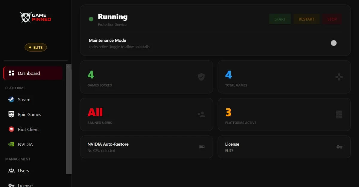The image size is (359, 187).
Task: Click the Riot Client icon
Action: (x=11, y=130)
